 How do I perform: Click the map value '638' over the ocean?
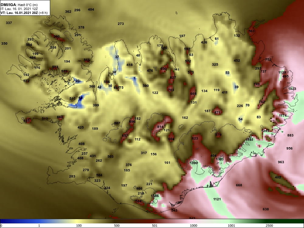tap(266, 209)
